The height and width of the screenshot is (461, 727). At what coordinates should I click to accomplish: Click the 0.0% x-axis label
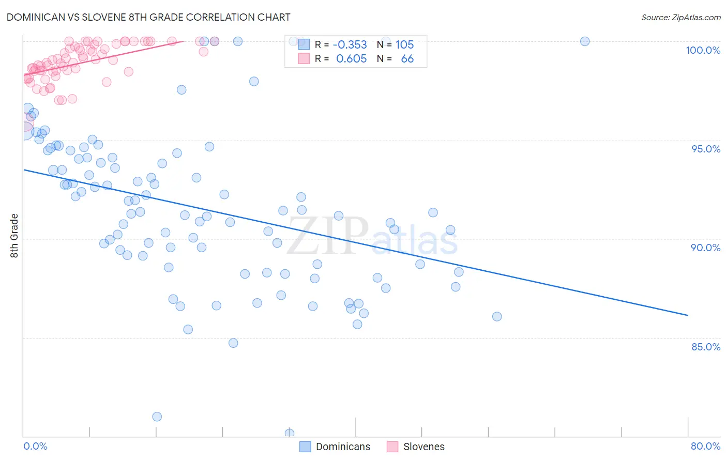click(x=35, y=446)
